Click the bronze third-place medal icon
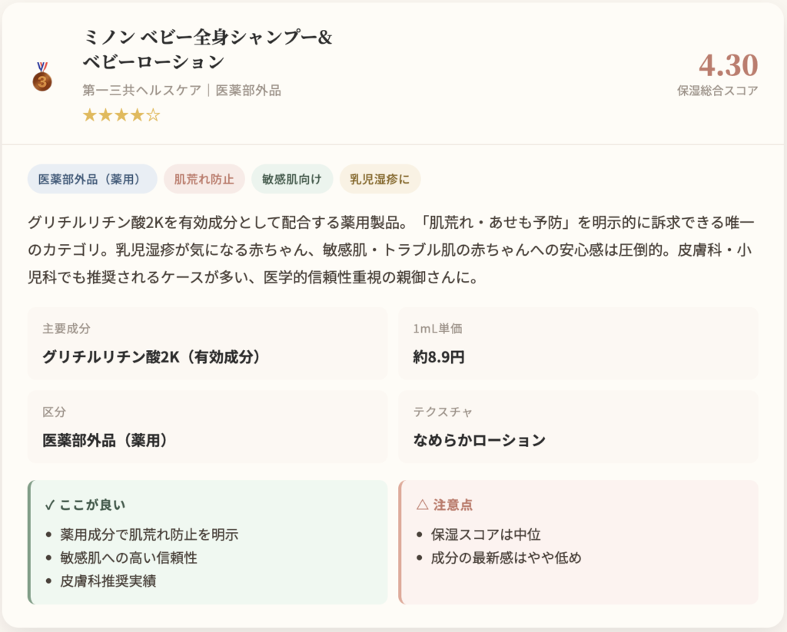Screen dimensions: 787x632 click(x=42, y=77)
